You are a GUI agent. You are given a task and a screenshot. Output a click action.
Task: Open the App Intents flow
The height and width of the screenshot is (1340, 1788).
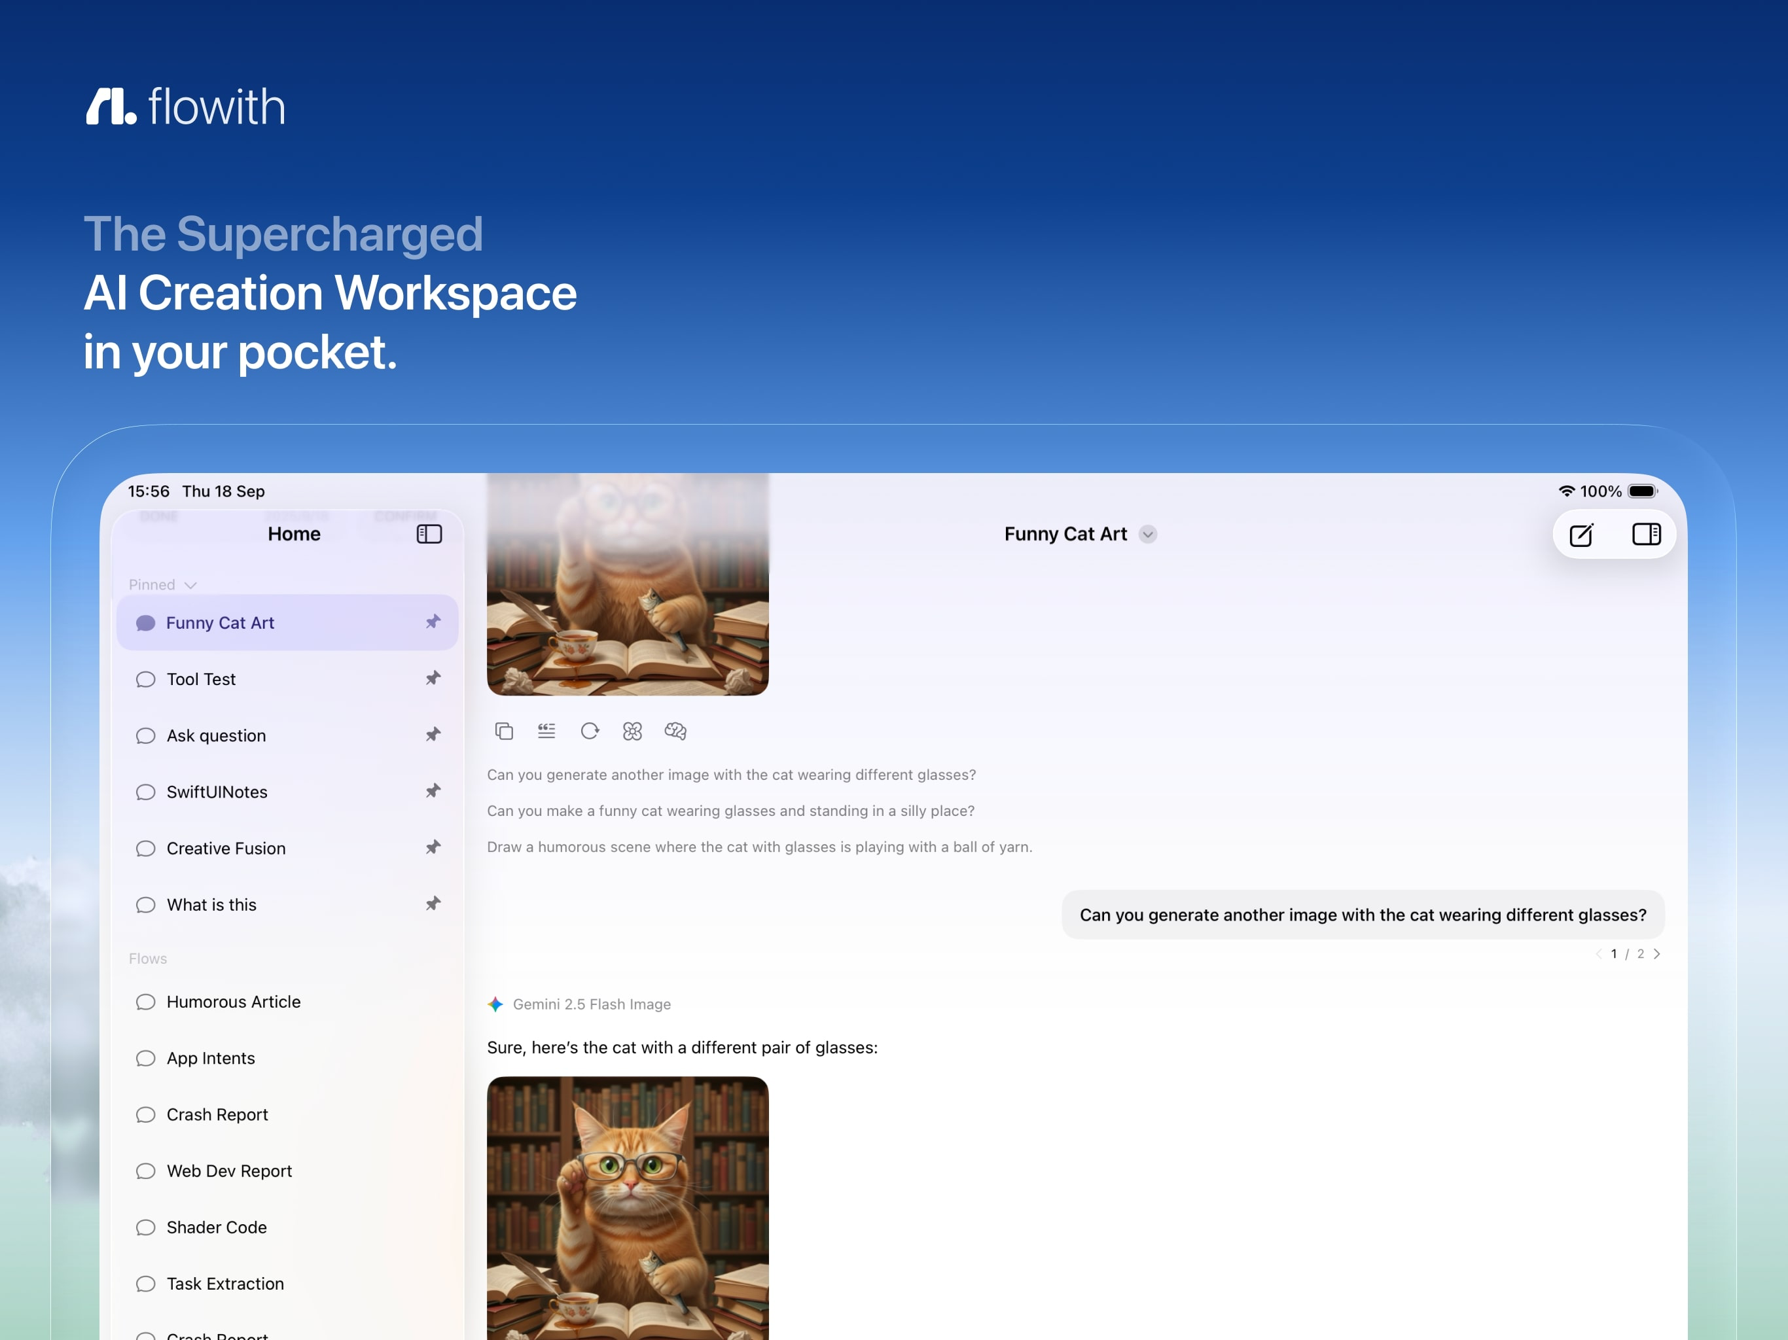point(287,1059)
